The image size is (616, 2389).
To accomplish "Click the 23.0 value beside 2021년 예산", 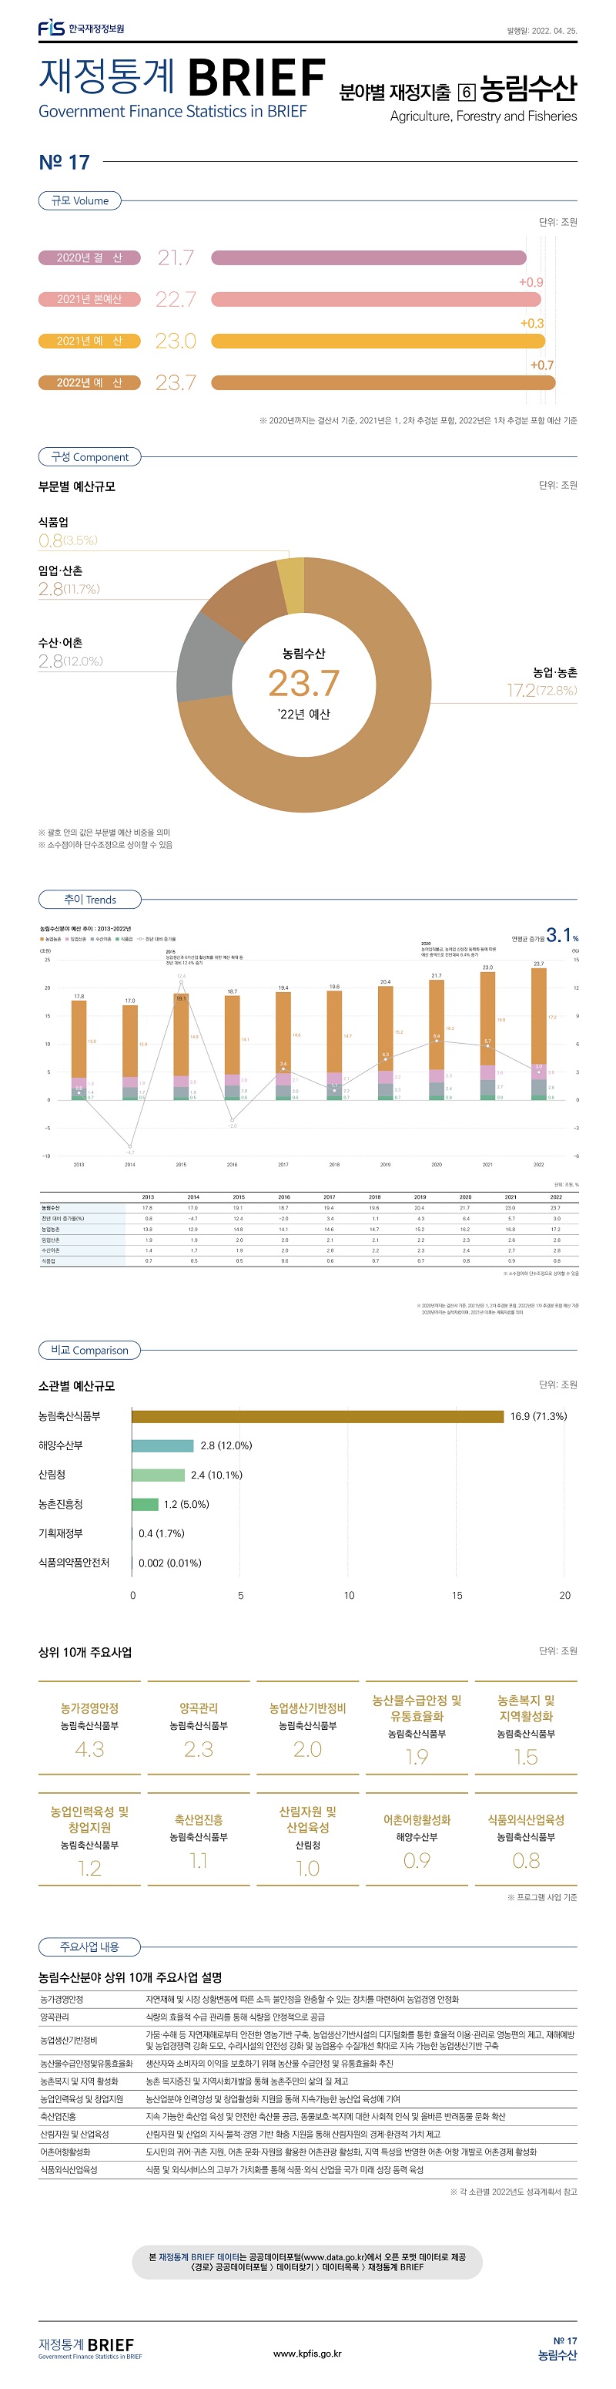I will click(176, 342).
